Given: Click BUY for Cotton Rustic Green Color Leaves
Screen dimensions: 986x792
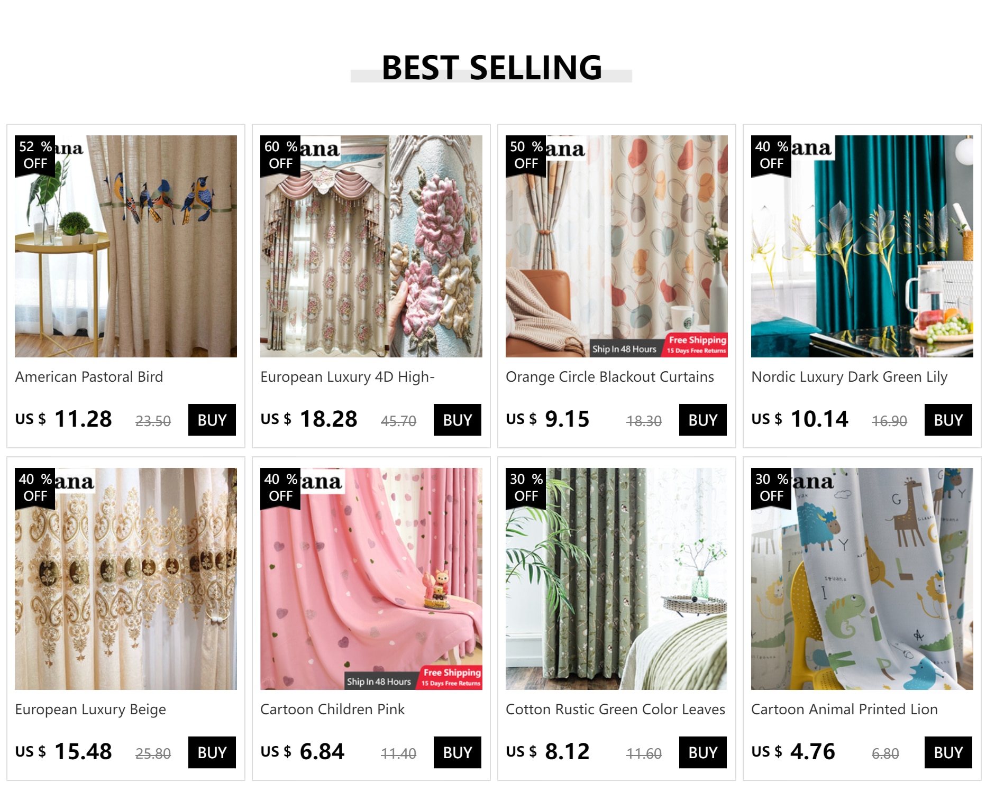Looking at the screenshot, I should [702, 752].
